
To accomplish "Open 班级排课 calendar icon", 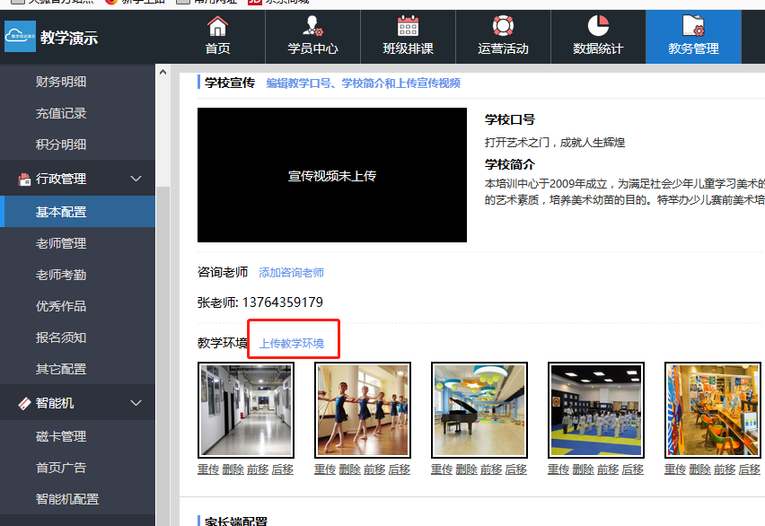I will pos(408,26).
